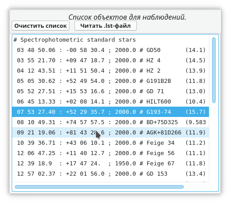Select the HZ 4 star row
230x203 pixels.
[111, 60]
